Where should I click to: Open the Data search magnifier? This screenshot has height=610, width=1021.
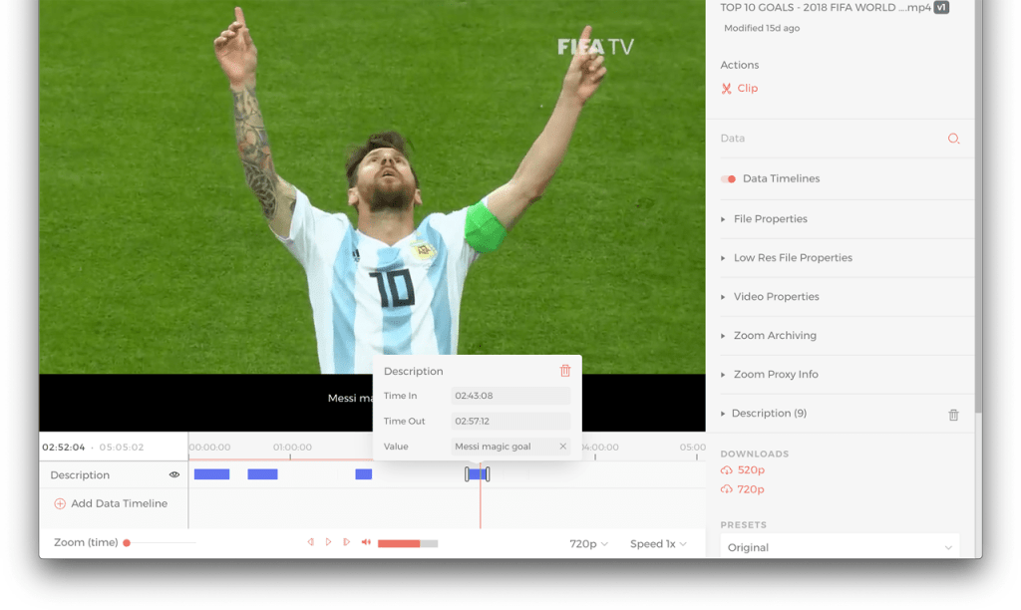pos(953,139)
